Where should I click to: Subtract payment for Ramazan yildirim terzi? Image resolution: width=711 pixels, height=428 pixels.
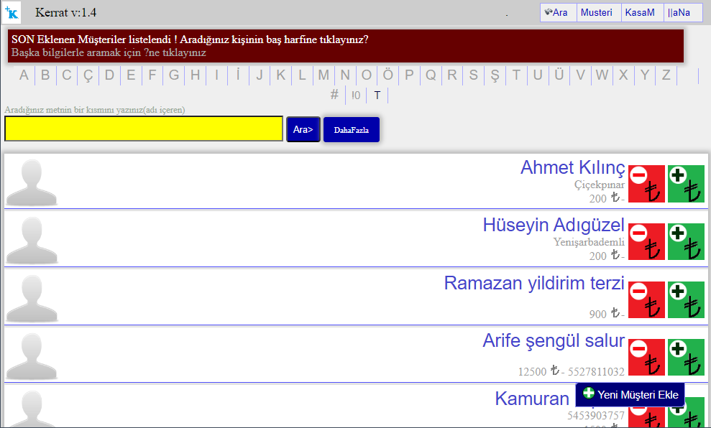(646, 300)
